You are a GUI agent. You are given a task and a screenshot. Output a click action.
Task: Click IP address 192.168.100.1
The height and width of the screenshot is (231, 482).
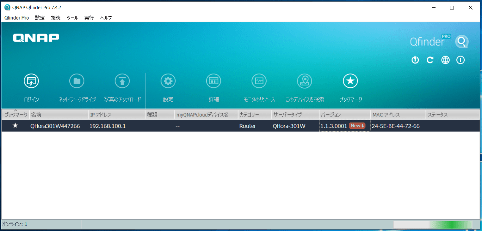tap(108, 126)
